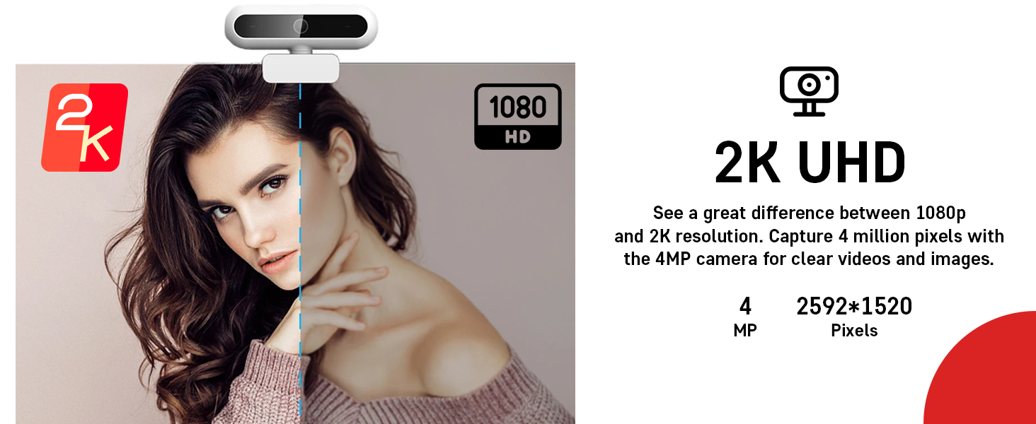
Task: Click the woman's hand under her chin
Action: [x=333, y=297]
